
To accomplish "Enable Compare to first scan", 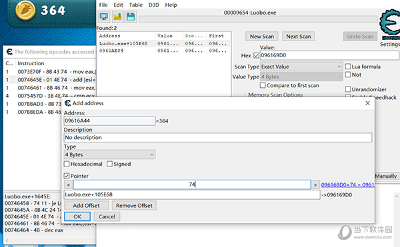I will pos(263,85).
